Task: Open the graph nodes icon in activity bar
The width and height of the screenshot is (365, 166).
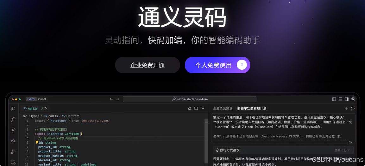Action: click(x=13, y=141)
